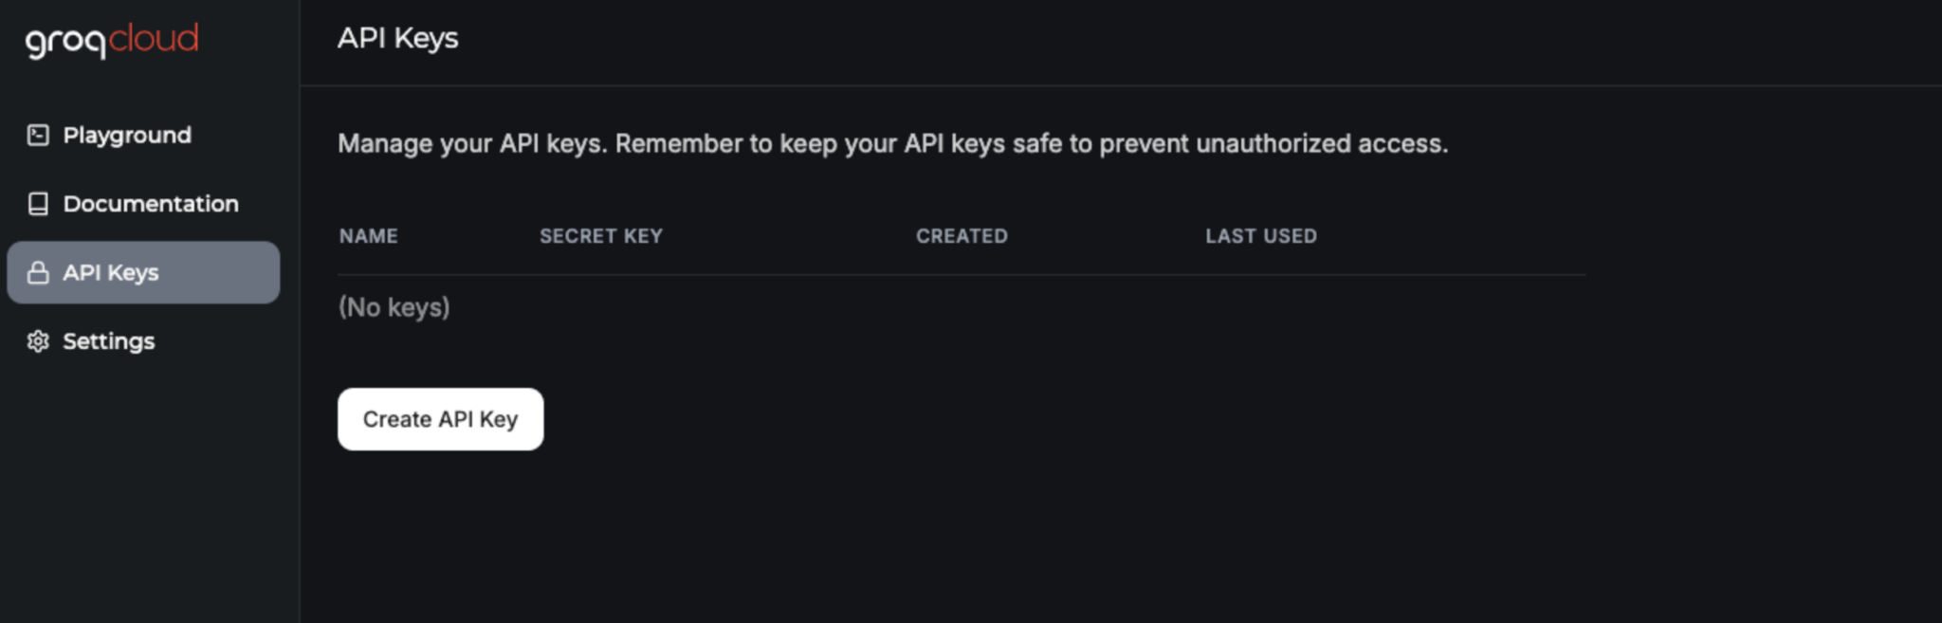
Task: Click the Documentation book icon
Action: [x=38, y=204]
